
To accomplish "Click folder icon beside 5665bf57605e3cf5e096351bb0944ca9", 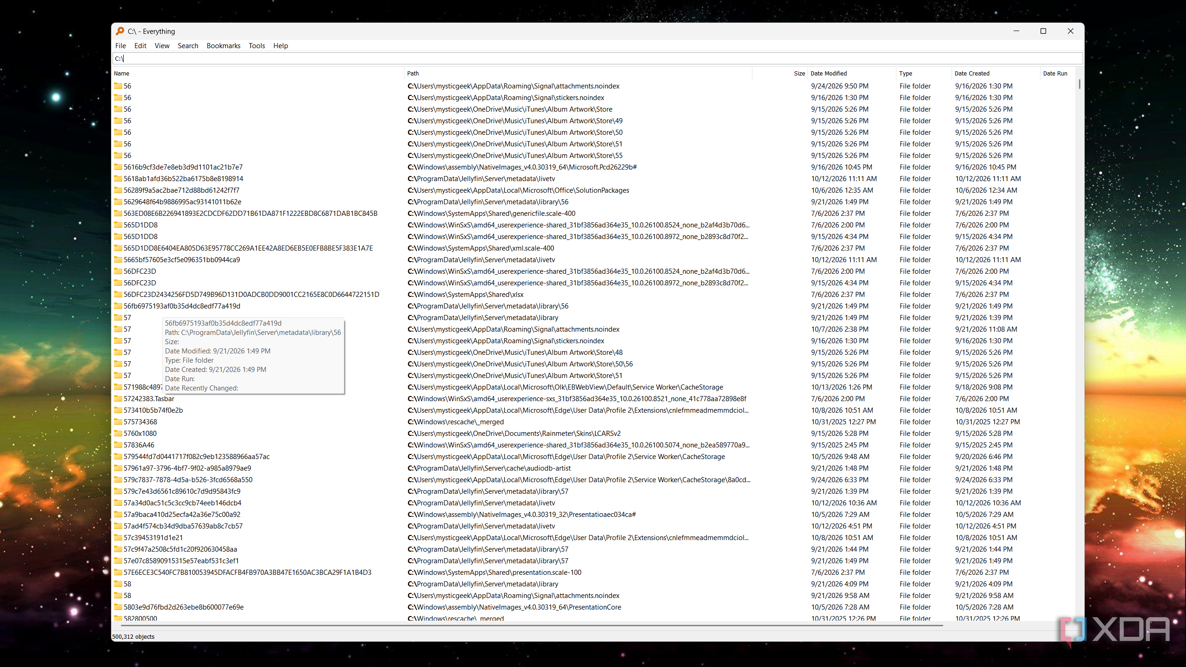I will pos(118,259).
